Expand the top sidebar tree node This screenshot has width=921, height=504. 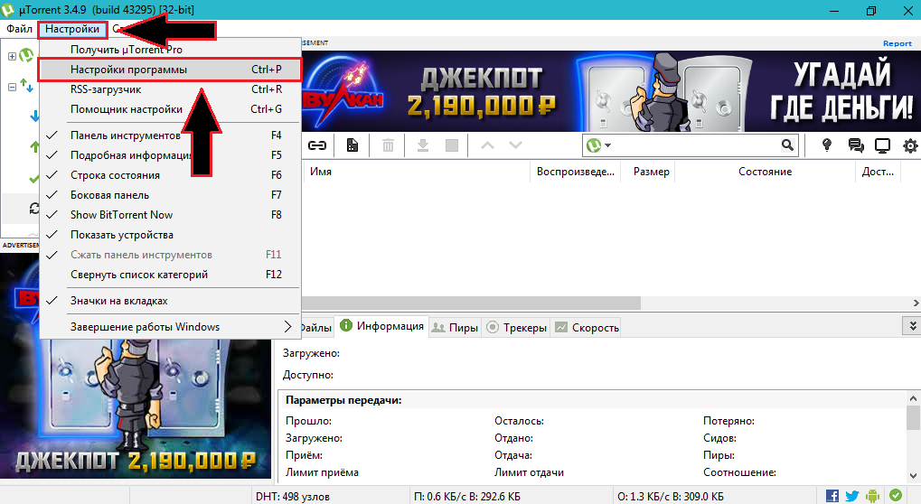(12, 56)
